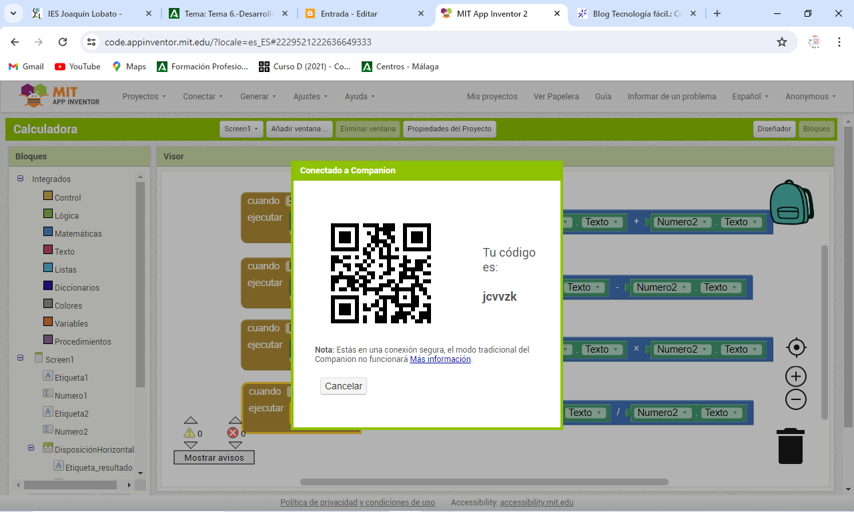
Task: Open the YouTube bookmark
Action: tap(77, 67)
